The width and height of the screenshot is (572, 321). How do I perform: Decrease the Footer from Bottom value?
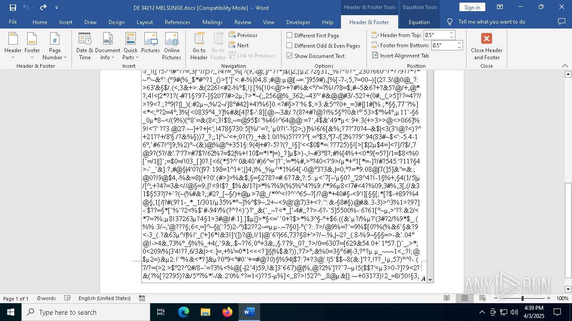click(459, 47)
